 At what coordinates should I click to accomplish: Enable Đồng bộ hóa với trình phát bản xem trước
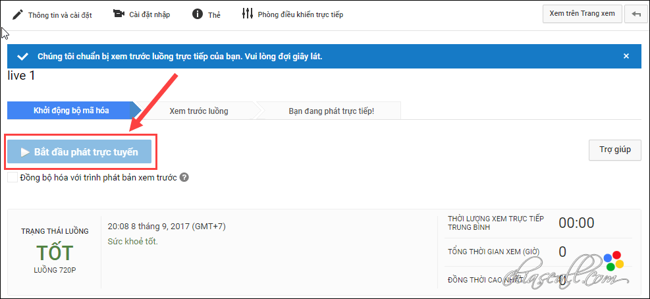tap(13, 178)
